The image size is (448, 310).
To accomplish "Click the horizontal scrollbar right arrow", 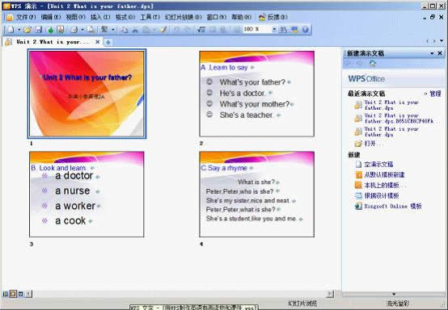I will pyautogui.click(x=330, y=294).
